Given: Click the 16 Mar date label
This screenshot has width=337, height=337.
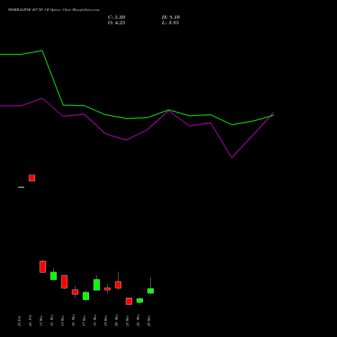Looking at the screenshot, I should [73, 321].
